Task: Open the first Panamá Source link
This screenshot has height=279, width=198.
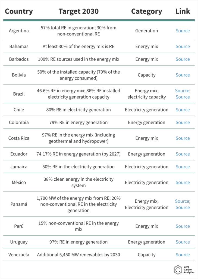Action: [x=182, y=201]
